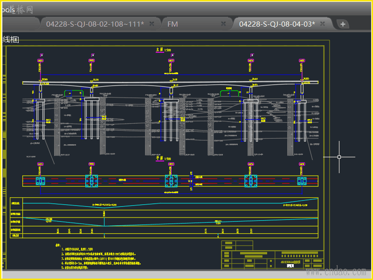
Task: Select the 平面 1:500 plan title text
Action: point(164,159)
